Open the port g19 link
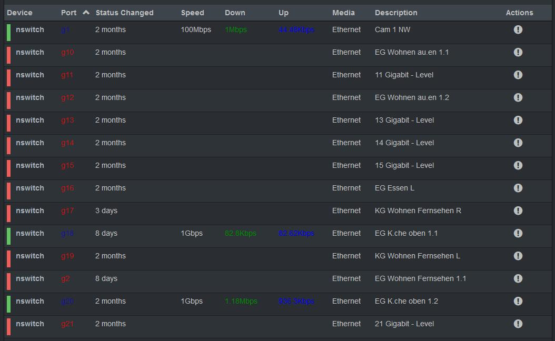This screenshot has width=555, height=341. [67, 256]
